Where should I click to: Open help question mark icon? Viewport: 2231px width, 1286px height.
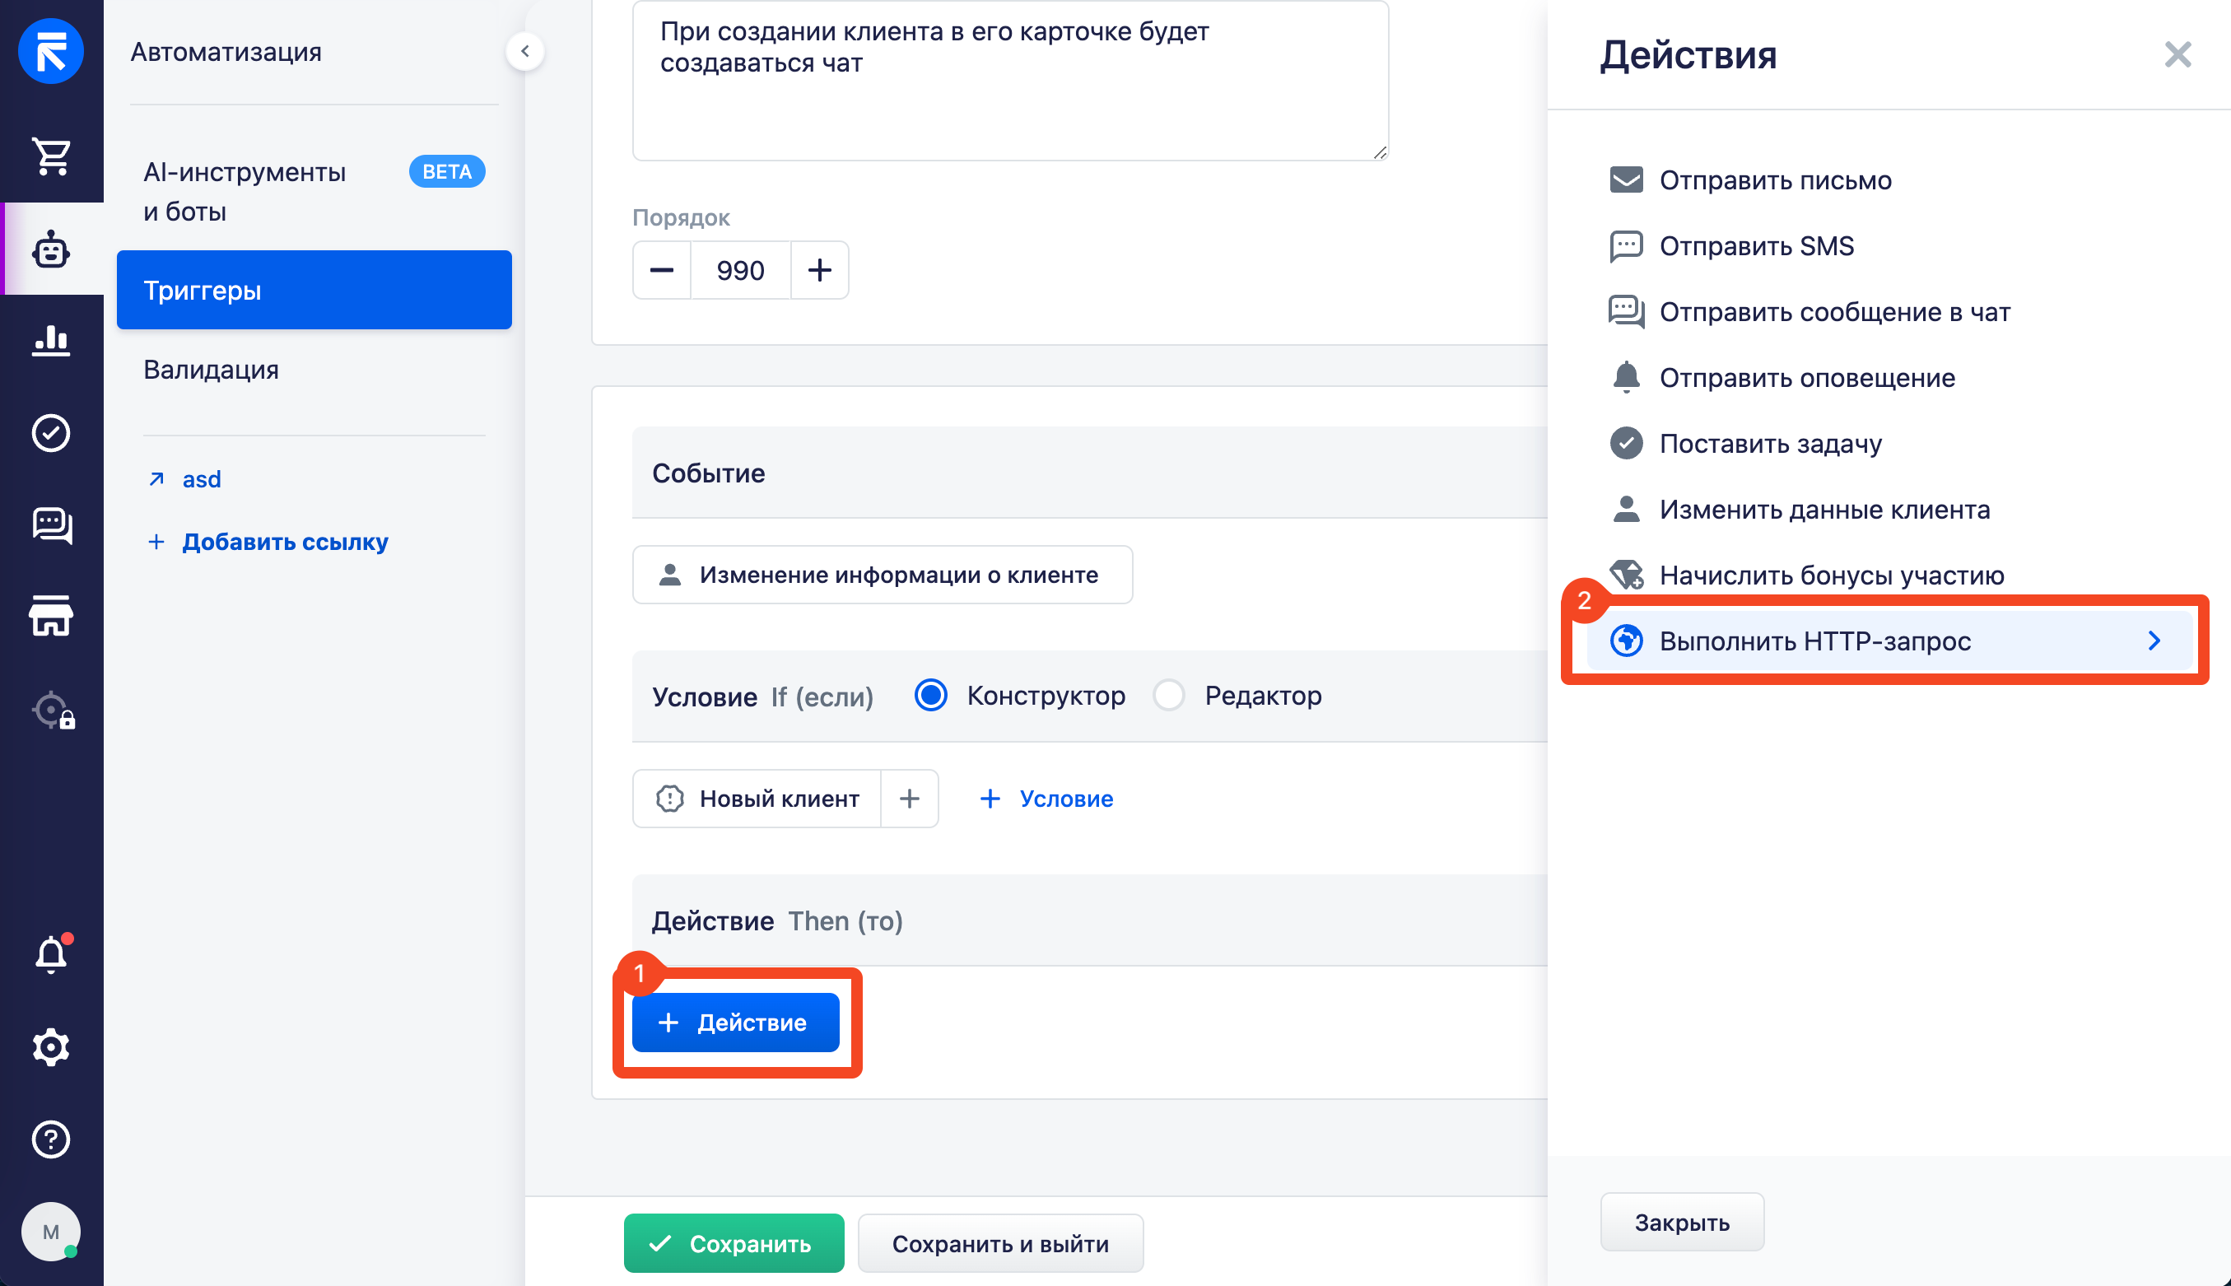(51, 1139)
